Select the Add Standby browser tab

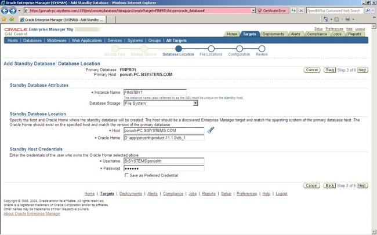pos(62,20)
